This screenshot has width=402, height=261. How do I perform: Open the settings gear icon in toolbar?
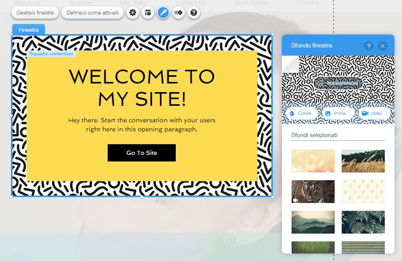pos(133,13)
